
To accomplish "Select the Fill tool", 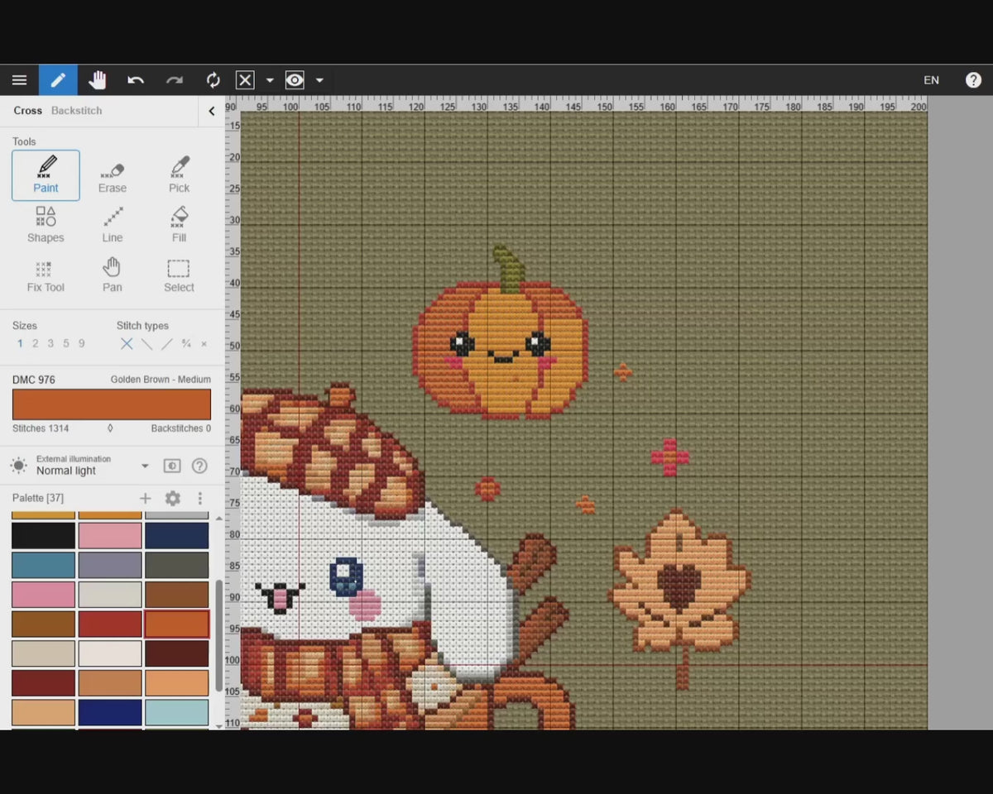I will 179,225.
